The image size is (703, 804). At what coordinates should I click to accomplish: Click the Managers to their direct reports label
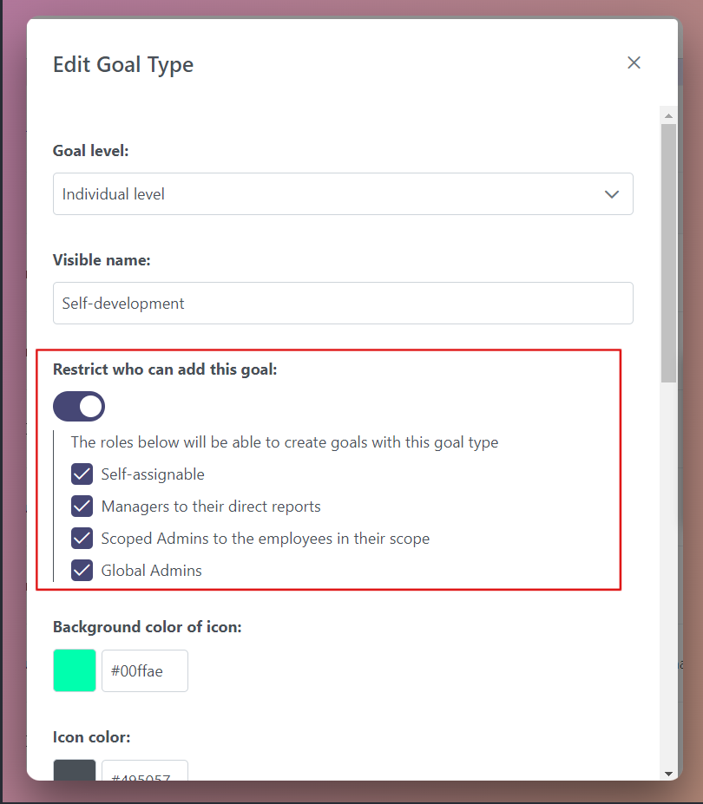click(x=211, y=507)
